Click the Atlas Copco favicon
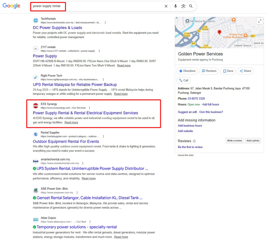The height and width of the screenshot is (243, 267). click(x=36, y=220)
